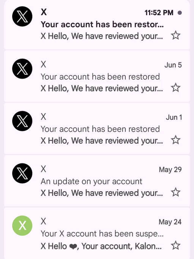The image size is (194, 259).
Task: Open the Jun 5 'Your account has been restored' subject
Action: [100, 77]
